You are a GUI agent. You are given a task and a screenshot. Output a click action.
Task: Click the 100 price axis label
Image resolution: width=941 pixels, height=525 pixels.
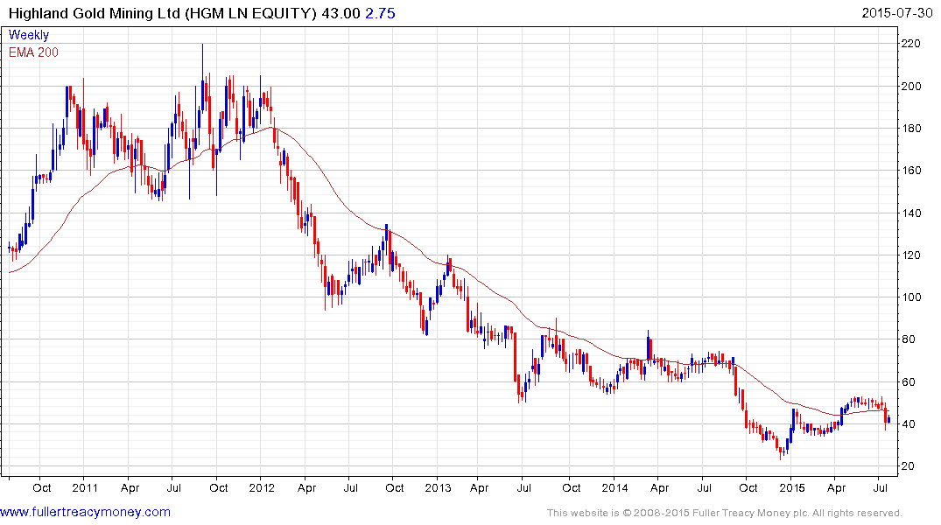tap(911, 297)
